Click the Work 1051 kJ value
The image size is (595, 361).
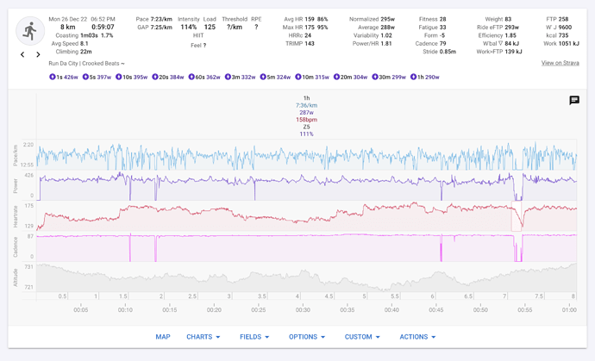tap(569, 44)
